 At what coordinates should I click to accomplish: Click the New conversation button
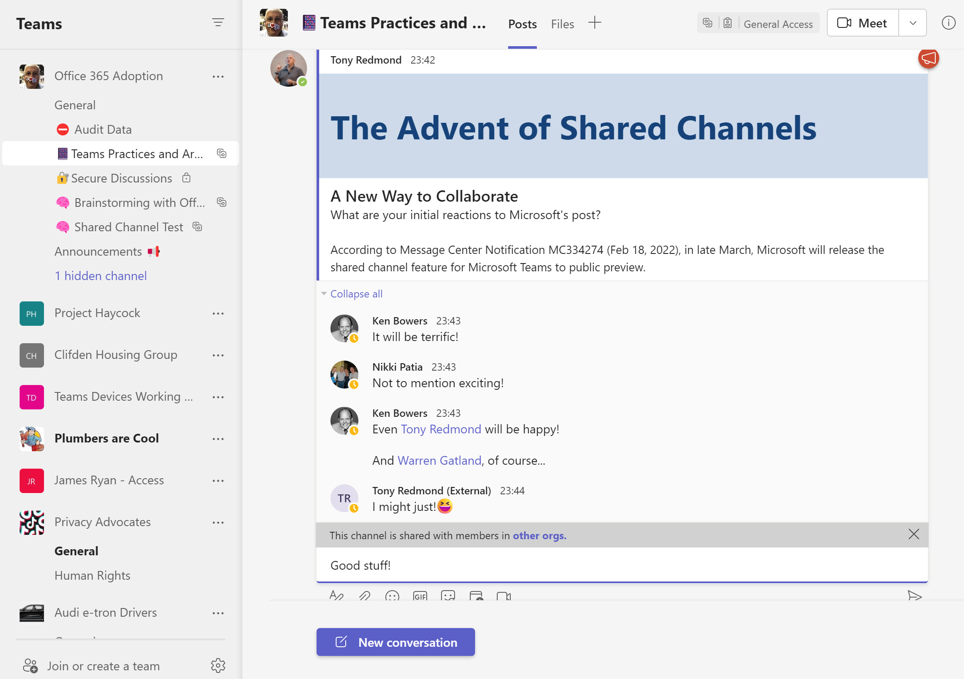(395, 642)
